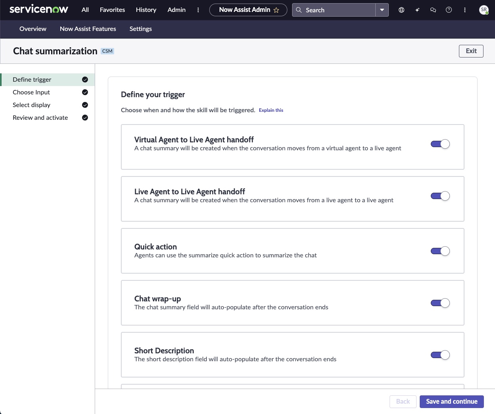Open the Now Assist sparkle icon
The image size is (495, 414).
coord(417,10)
